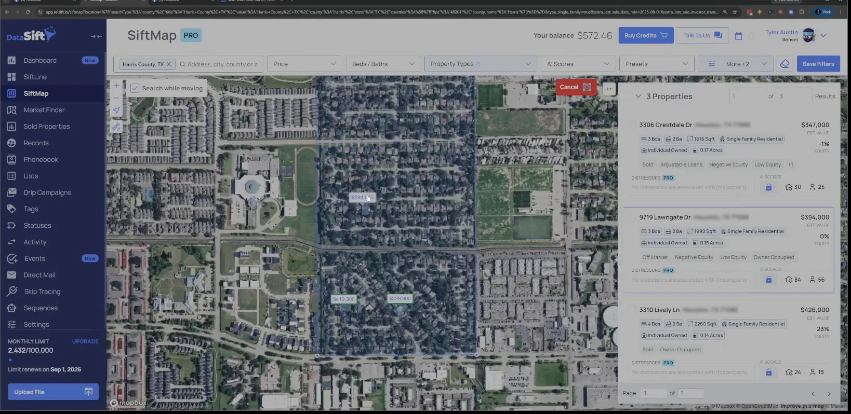
Task: Open the AI Scores filter dropdown
Action: pyautogui.click(x=578, y=64)
